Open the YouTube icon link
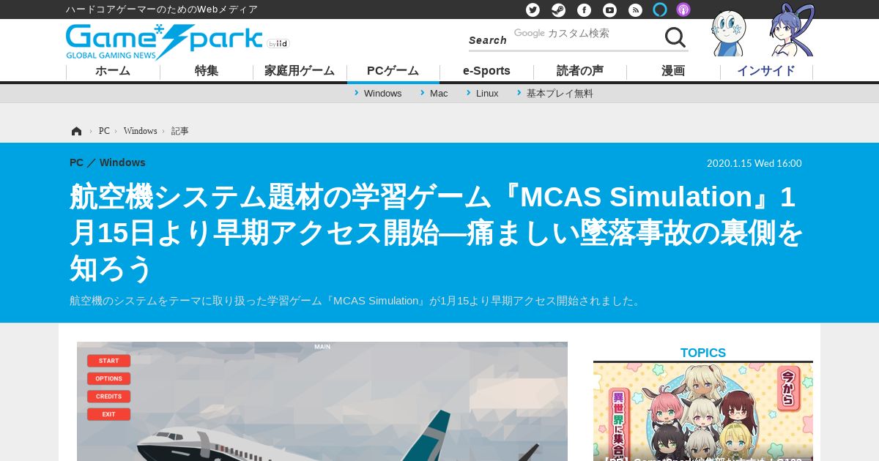The height and width of the screenshot is (461, 879). coord(609,10)
